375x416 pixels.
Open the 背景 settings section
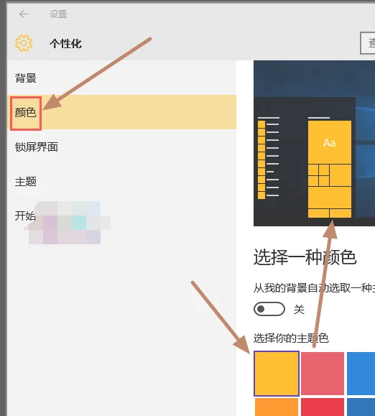click(121, 78)
